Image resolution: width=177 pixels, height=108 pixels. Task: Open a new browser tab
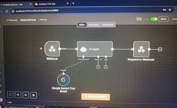click(x=73, y=3)
